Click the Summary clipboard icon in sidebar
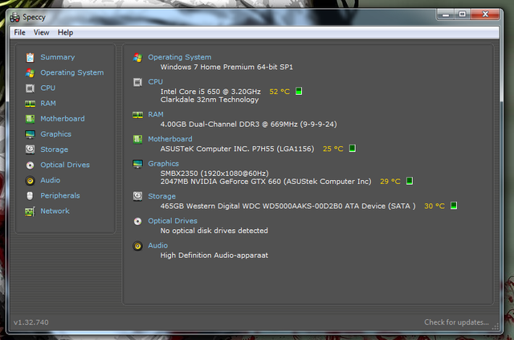Viewport: 514px width, 340px height. 30,57
